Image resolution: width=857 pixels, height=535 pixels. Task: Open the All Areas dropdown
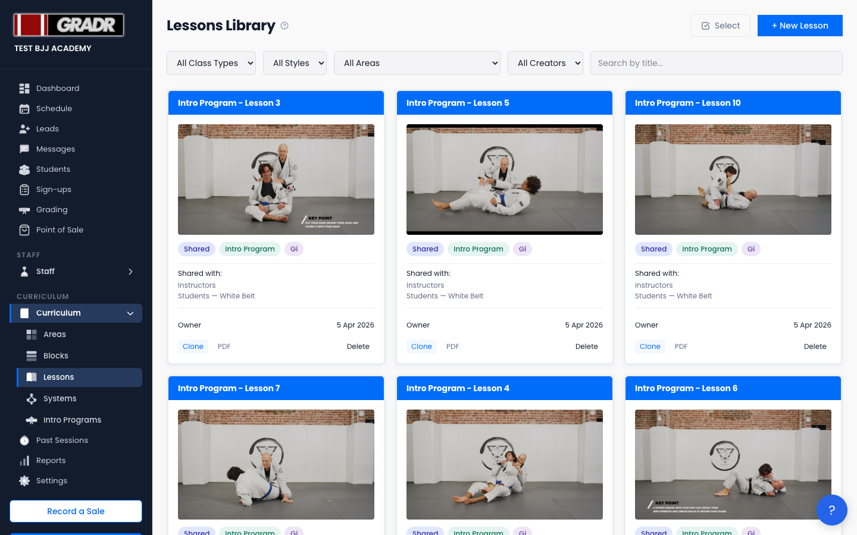[x=417, y=63]
